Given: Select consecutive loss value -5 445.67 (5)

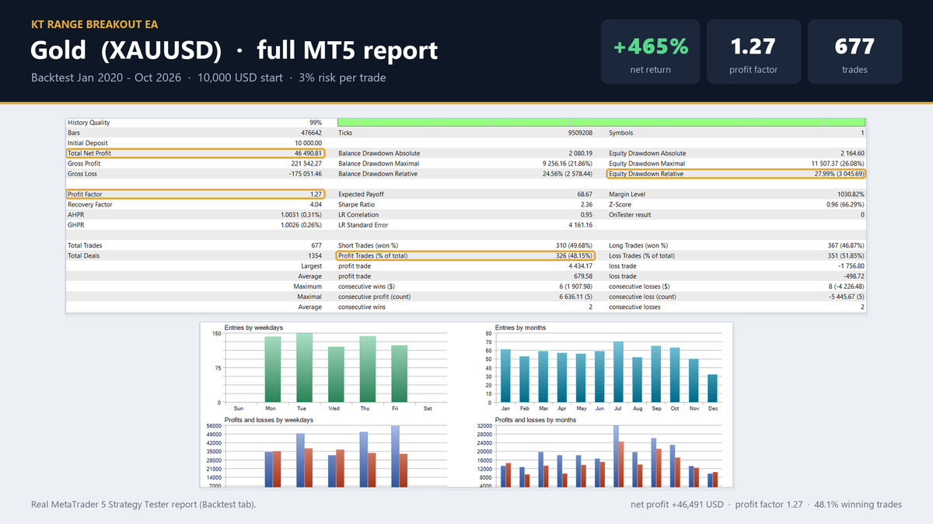Looking at the screenshot, I should 847,297.
